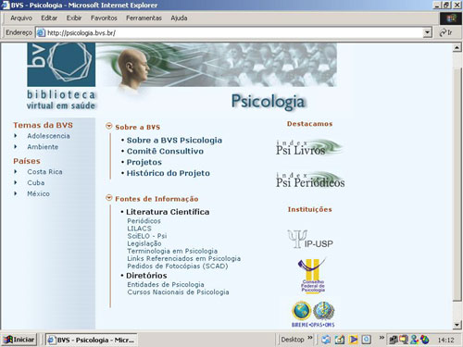Select the BVS - Psicologia taskbar button

[x=92, y=340]
